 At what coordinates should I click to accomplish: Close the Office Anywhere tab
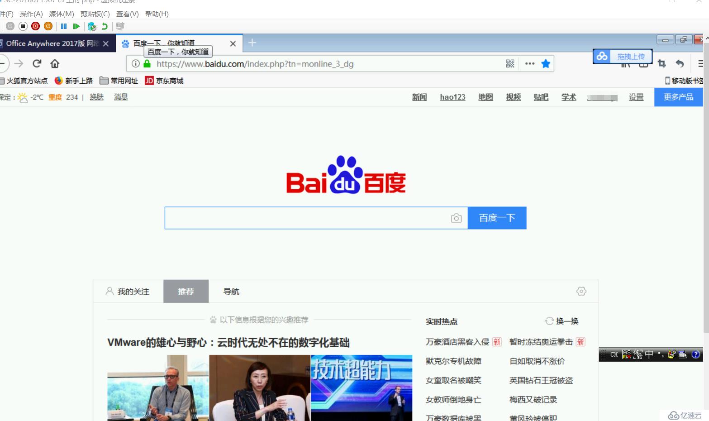pyautogui.click(x=105, y=43)
